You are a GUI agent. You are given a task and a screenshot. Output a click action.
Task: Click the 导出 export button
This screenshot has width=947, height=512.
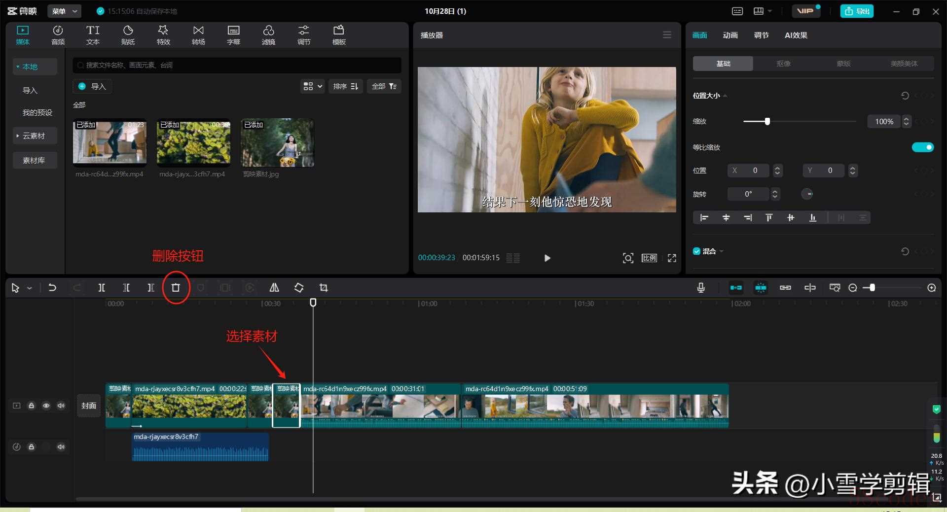pyautogui.click(x=857, y=11)
